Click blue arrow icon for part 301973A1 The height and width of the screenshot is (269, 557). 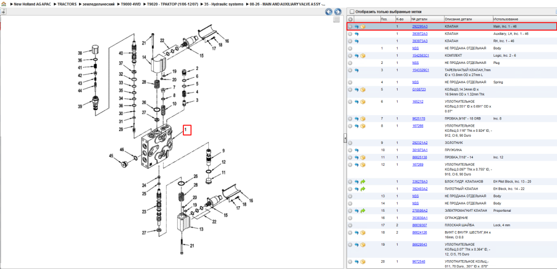pos(356,150)
